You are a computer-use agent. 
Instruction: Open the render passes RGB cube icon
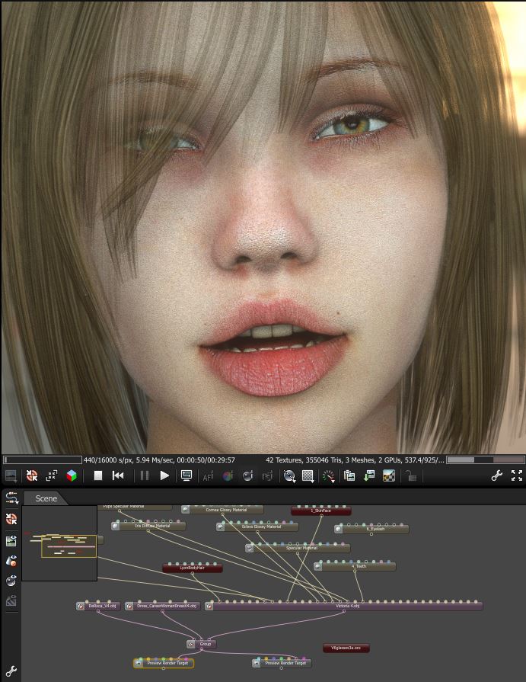click(72, 475)
